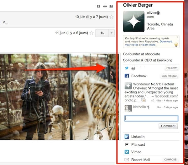Click the Vimeo logo icon
The image size is (188, 165).
(x=127, y=152)
